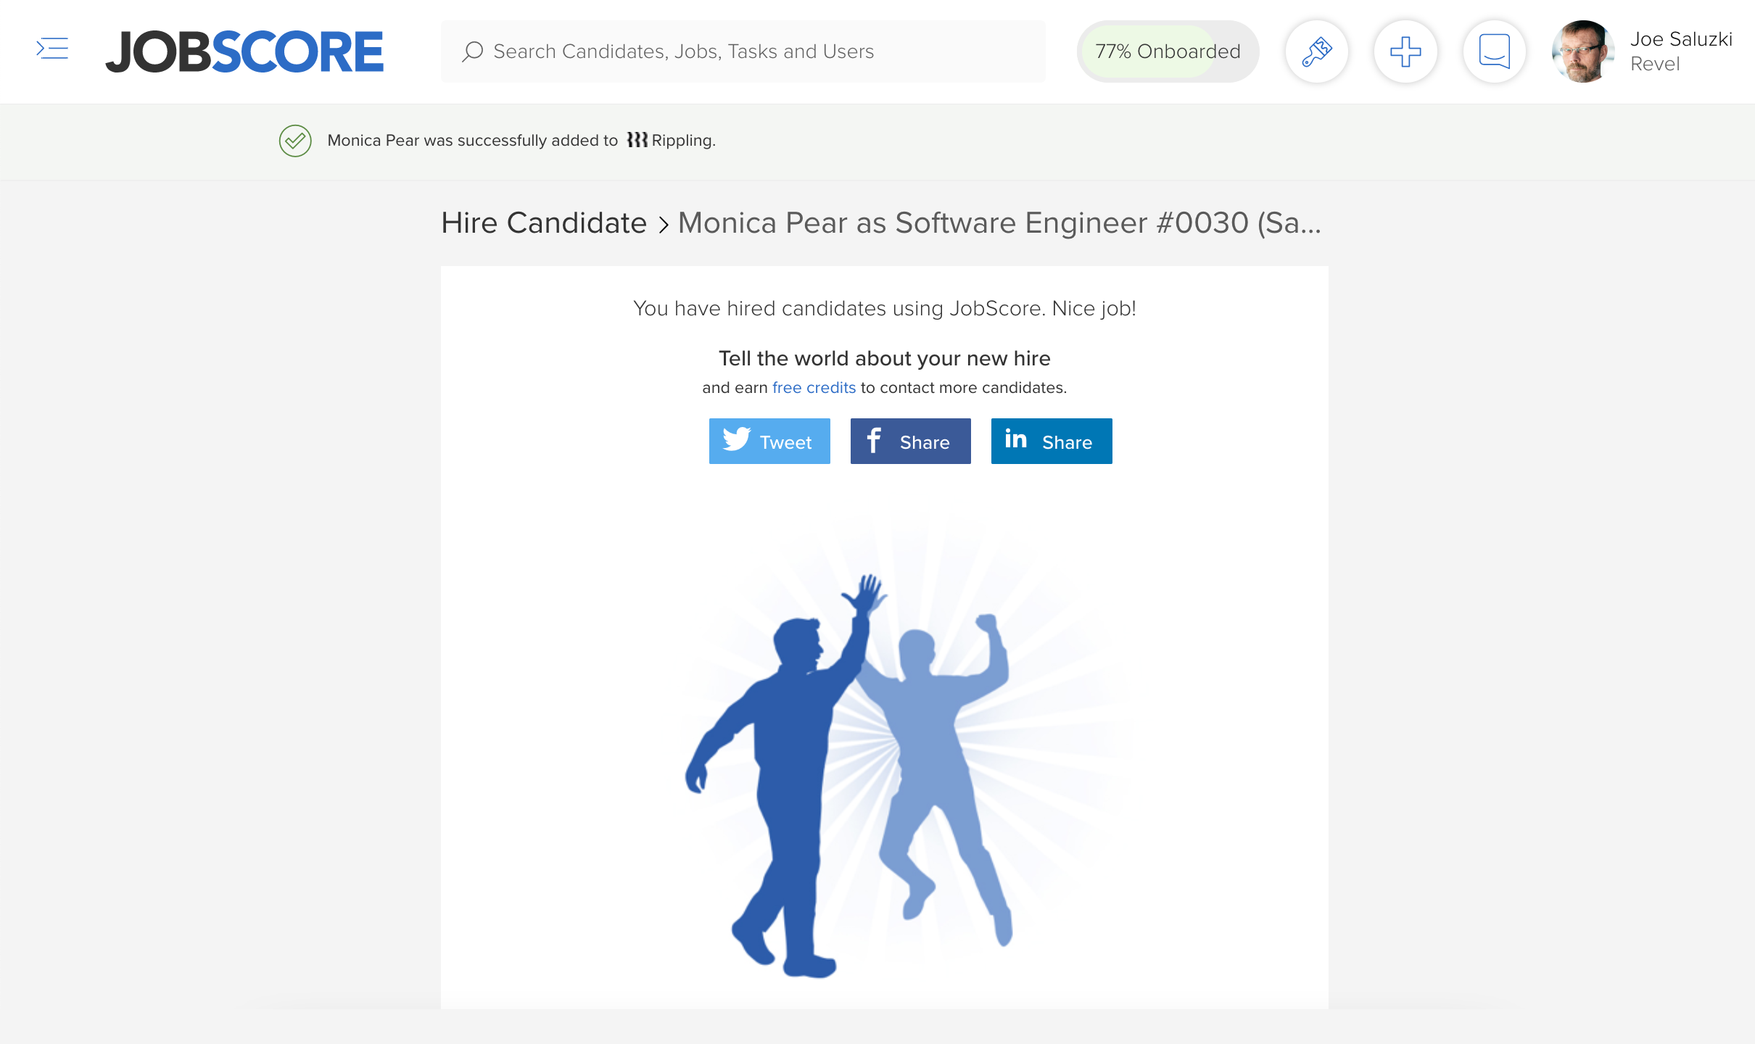Screen dimensions: 1755x1044
Task: Click Joe Saluzki's profile photo
Action: point(1583,51)
